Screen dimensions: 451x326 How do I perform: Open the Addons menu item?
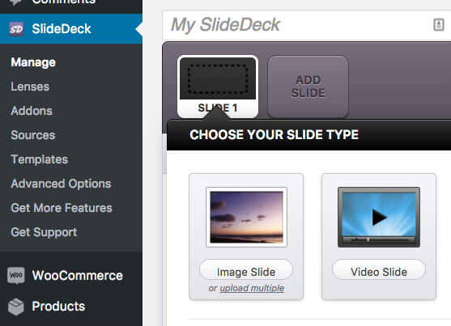click(x=32, y=111)
